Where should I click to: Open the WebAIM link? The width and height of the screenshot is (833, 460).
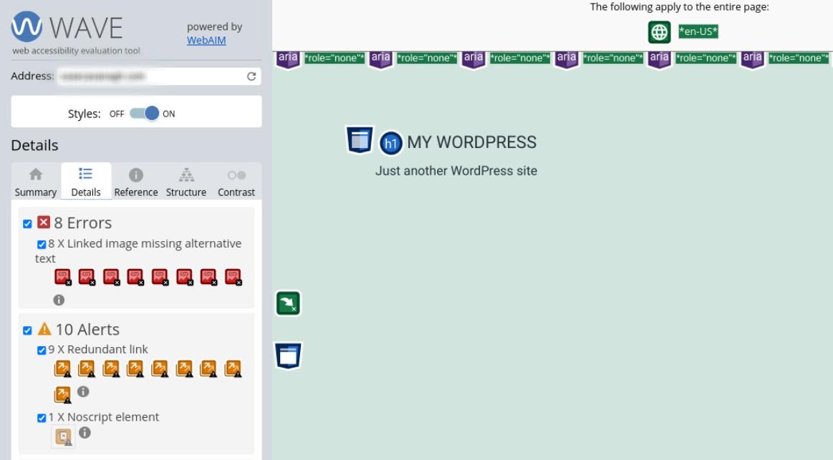pyautogui.click(x=206, y=41)
